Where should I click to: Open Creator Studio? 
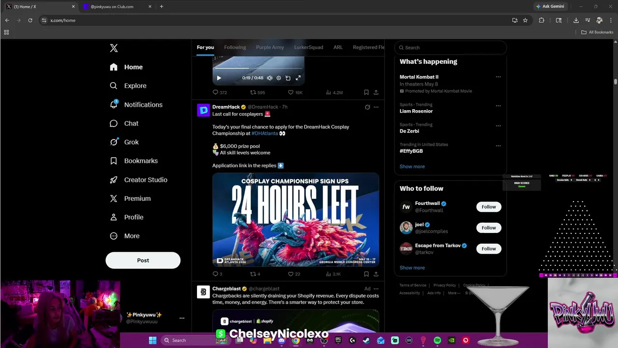(139, 180)
